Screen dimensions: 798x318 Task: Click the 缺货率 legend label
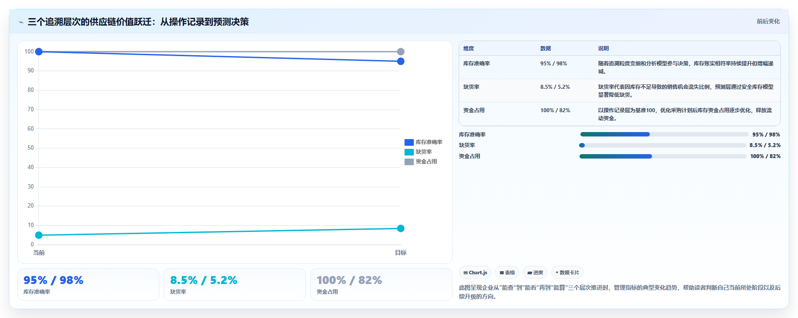pos(423,152)
